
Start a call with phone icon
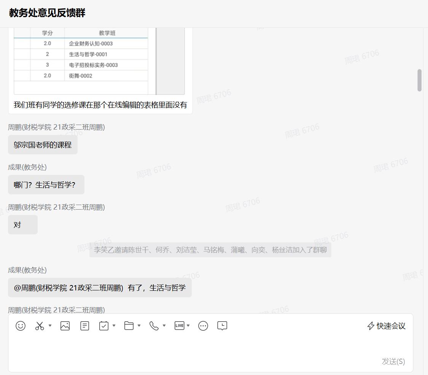tap(154, 326)
